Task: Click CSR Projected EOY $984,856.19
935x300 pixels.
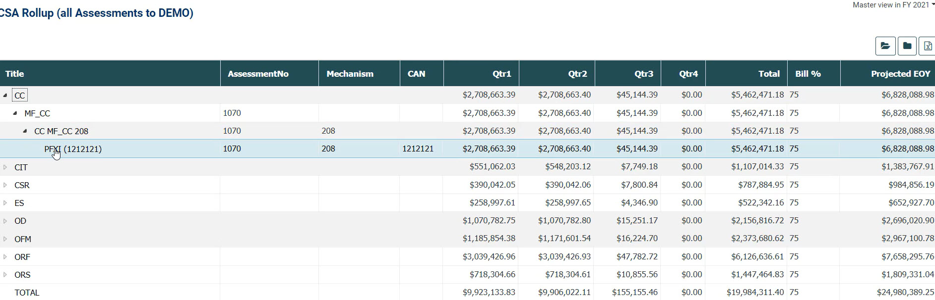Action: pos(911,185)
